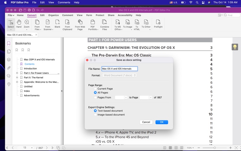Select the Current Page radio option
The width and height of the screenshot is (241, 151).
(x=95, y=88)
